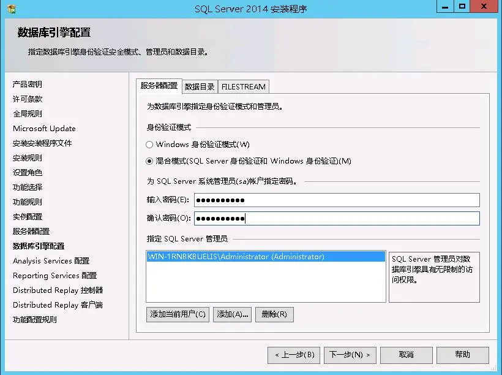Maximize the setup window

462,6
